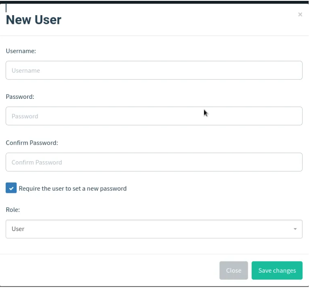Expand the role selector combo box
313x290 pixels.
coord(154,229)
